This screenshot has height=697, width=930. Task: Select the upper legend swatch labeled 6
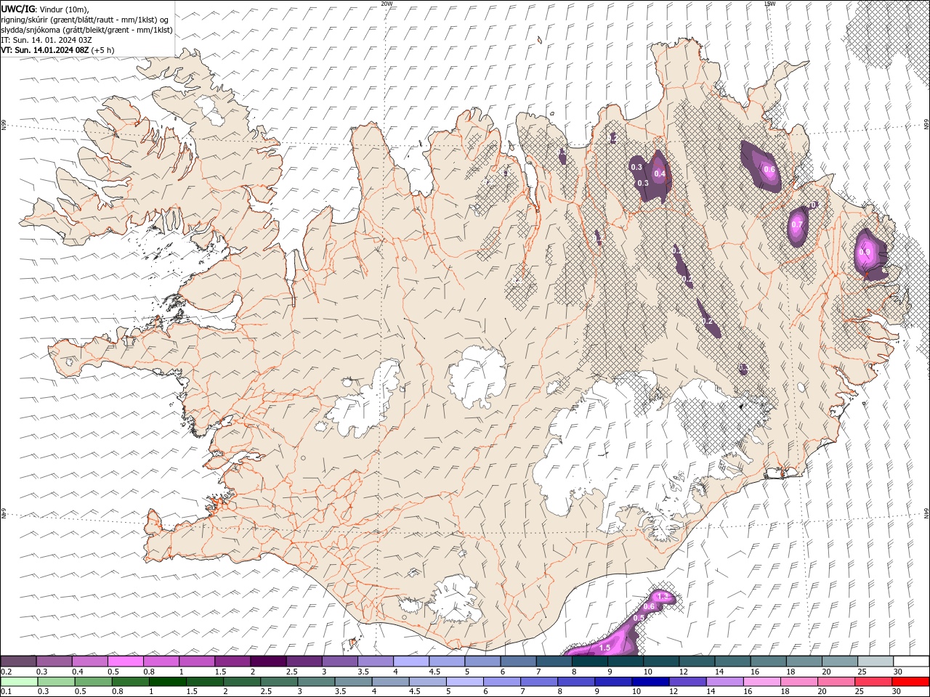517,661
